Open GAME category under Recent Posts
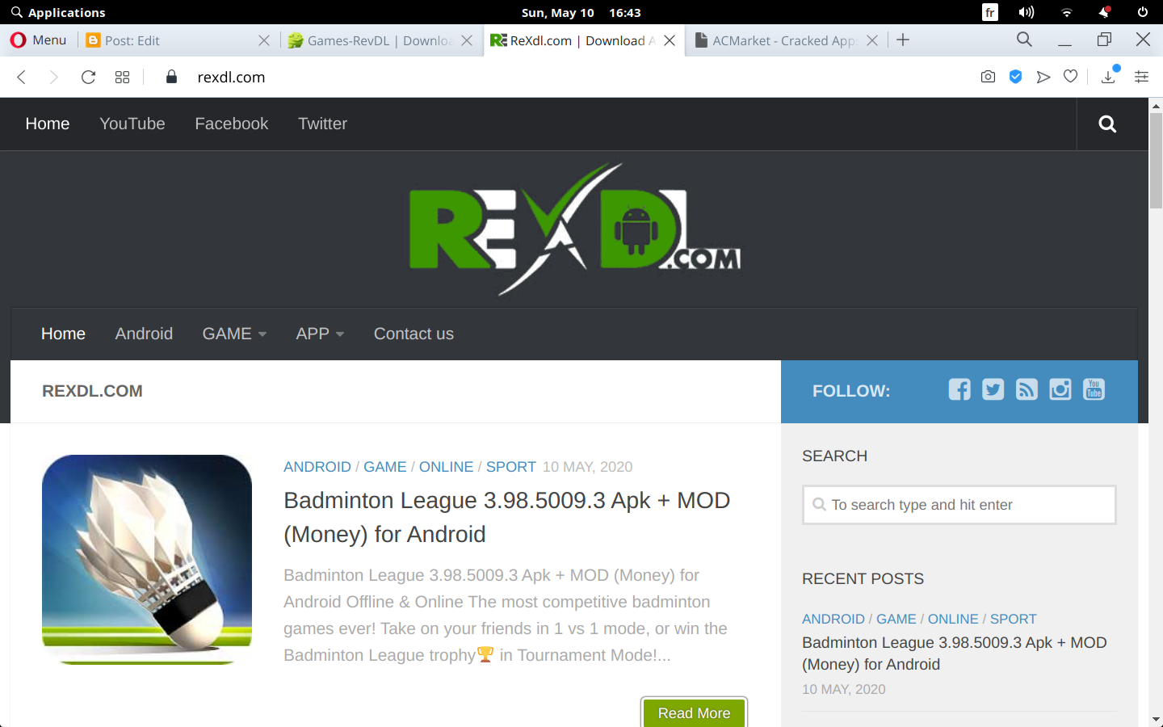The image size is (1163, 727). click(x=896, y=619)
